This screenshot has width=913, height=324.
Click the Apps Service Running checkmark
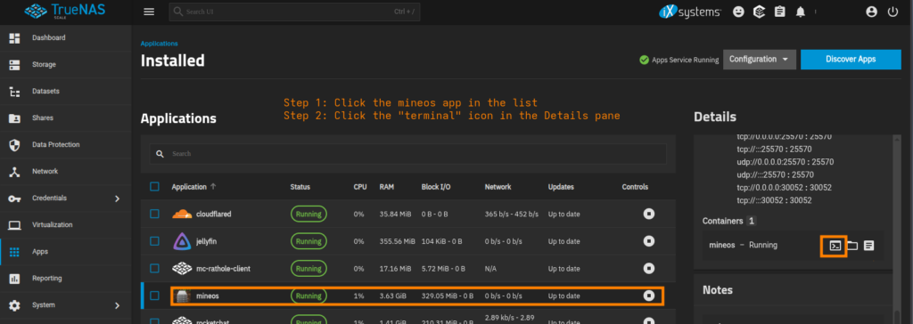pos(644,60)
